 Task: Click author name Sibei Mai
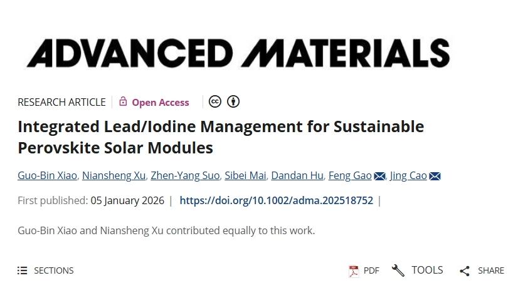coord(245,175)
